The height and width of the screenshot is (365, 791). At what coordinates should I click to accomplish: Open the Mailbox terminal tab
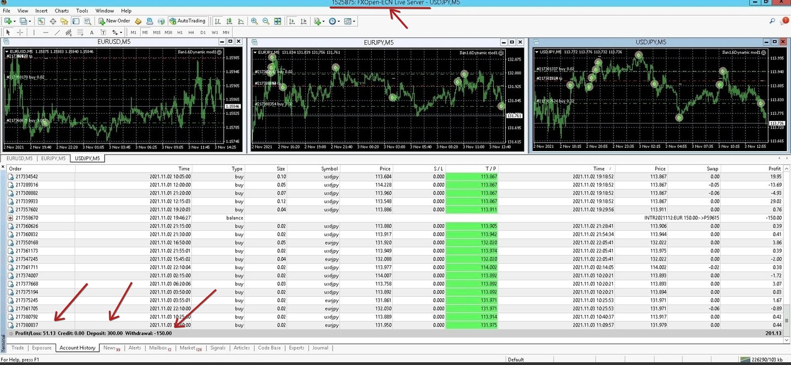coord(161,348)
